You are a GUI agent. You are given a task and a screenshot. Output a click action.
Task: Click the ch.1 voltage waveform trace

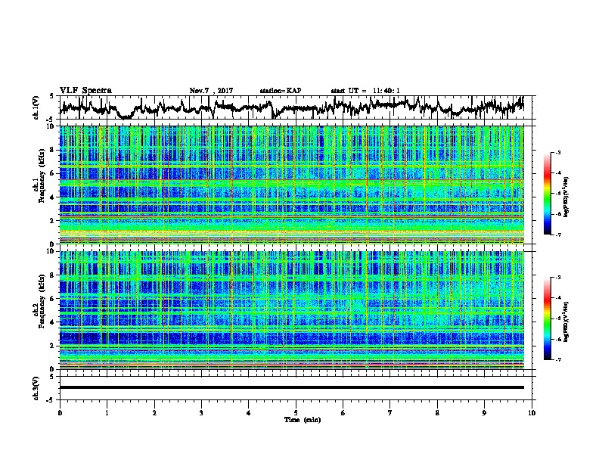pyautogui.click(x=291, y=107)
